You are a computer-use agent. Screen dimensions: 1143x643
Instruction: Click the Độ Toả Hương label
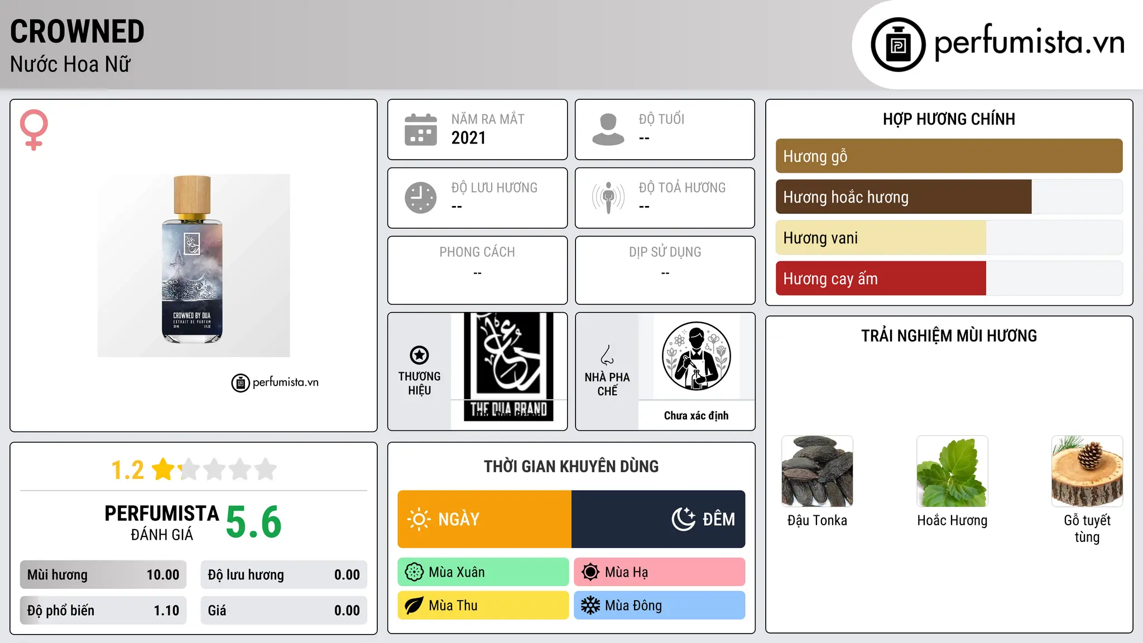[683, 188]
